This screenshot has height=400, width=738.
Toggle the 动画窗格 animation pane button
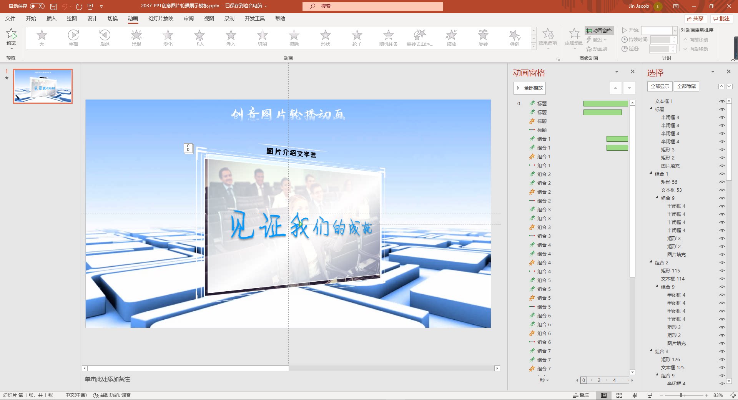pos(599,30)
